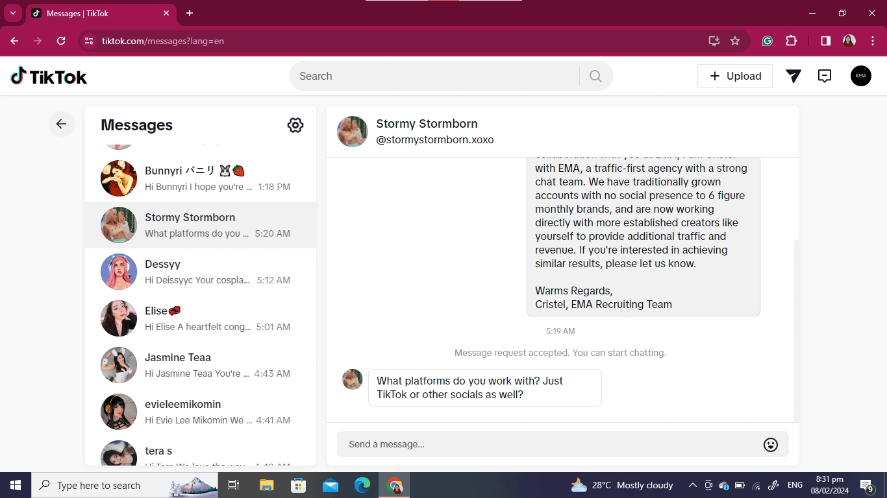Open the Chrome profile picture menu
This screenshot has width=887, height=498.
(849, 41)
